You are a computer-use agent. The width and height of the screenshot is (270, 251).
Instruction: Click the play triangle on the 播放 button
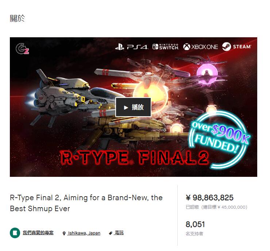pyautogui.click(x=126, y=107)
